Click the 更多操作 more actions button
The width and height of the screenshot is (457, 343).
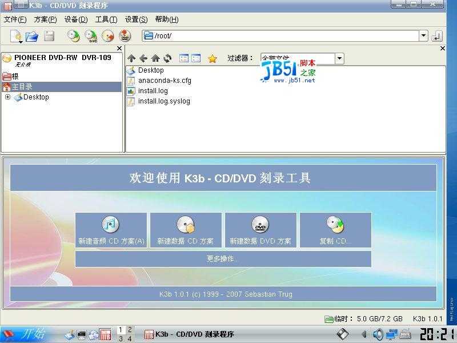[223, 259]
